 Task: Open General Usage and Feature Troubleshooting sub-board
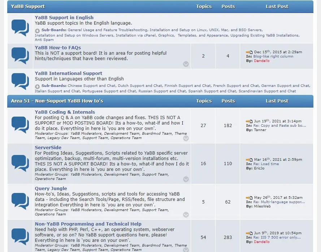tap(107, 30)
